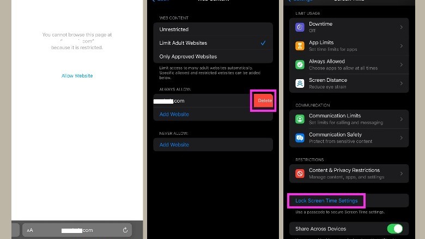Image resolution: width=425 pixels, height=239 pixels.
Task: Tap the Downtime moon icon
Action: (x=300, y=27)
